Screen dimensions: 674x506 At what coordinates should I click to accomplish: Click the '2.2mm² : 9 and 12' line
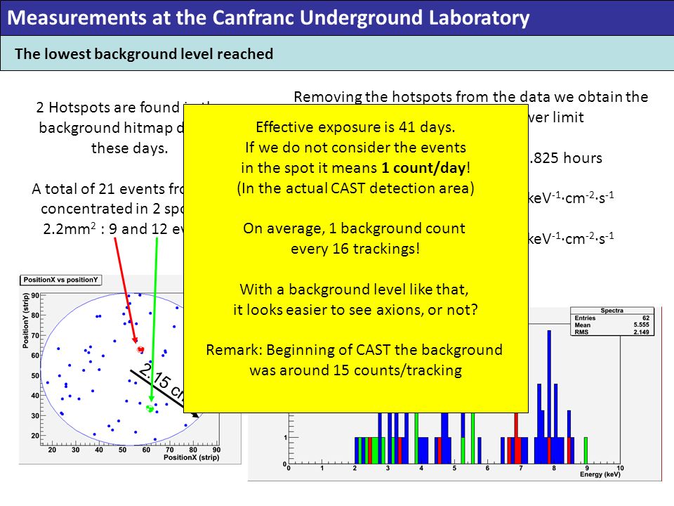[x=112, y=228]
